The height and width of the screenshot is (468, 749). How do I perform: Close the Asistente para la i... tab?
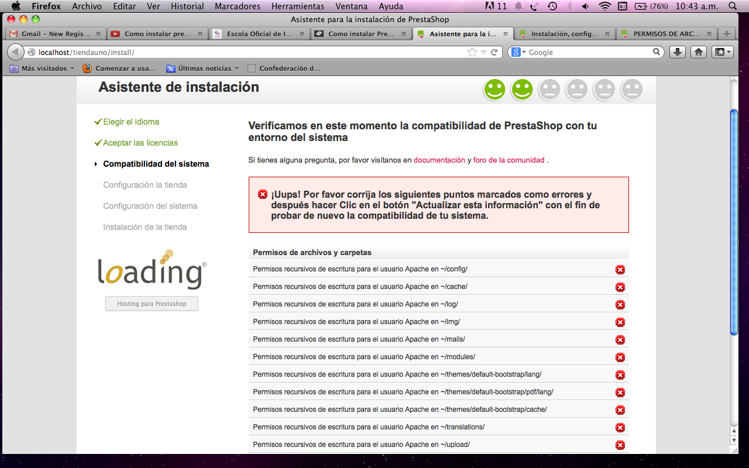504,33
